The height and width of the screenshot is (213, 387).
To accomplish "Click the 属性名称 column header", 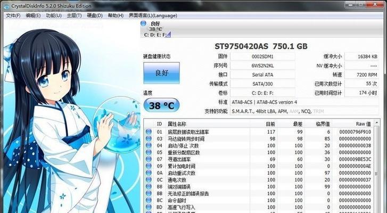I will 208,124.
